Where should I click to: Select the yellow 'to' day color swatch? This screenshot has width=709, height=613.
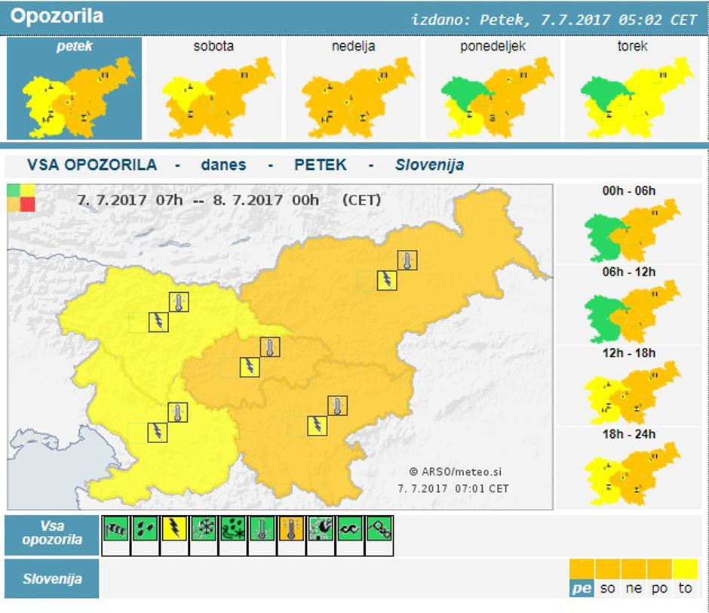[x=683, y=568]
